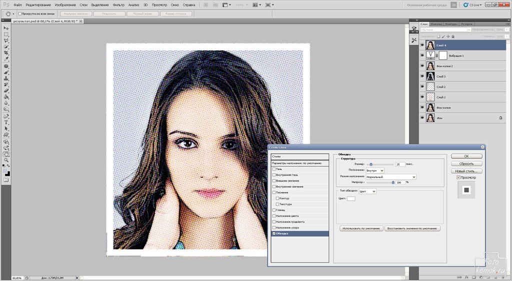Enable the Тень (drop shadow) checkbox
512x281 pixels.
coord(274,169)
